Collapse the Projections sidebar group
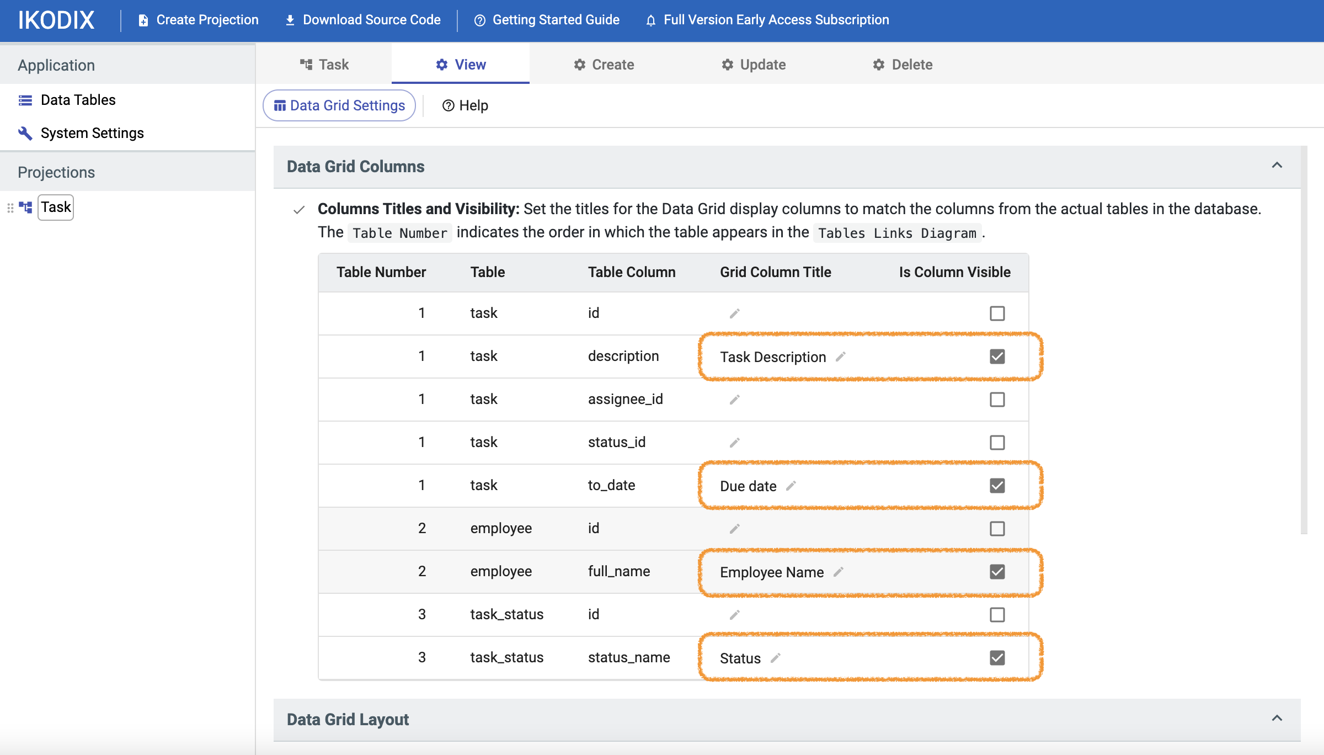Image resolution: width=1324 pixels, height=755 pixels. (x=56, y=172)
